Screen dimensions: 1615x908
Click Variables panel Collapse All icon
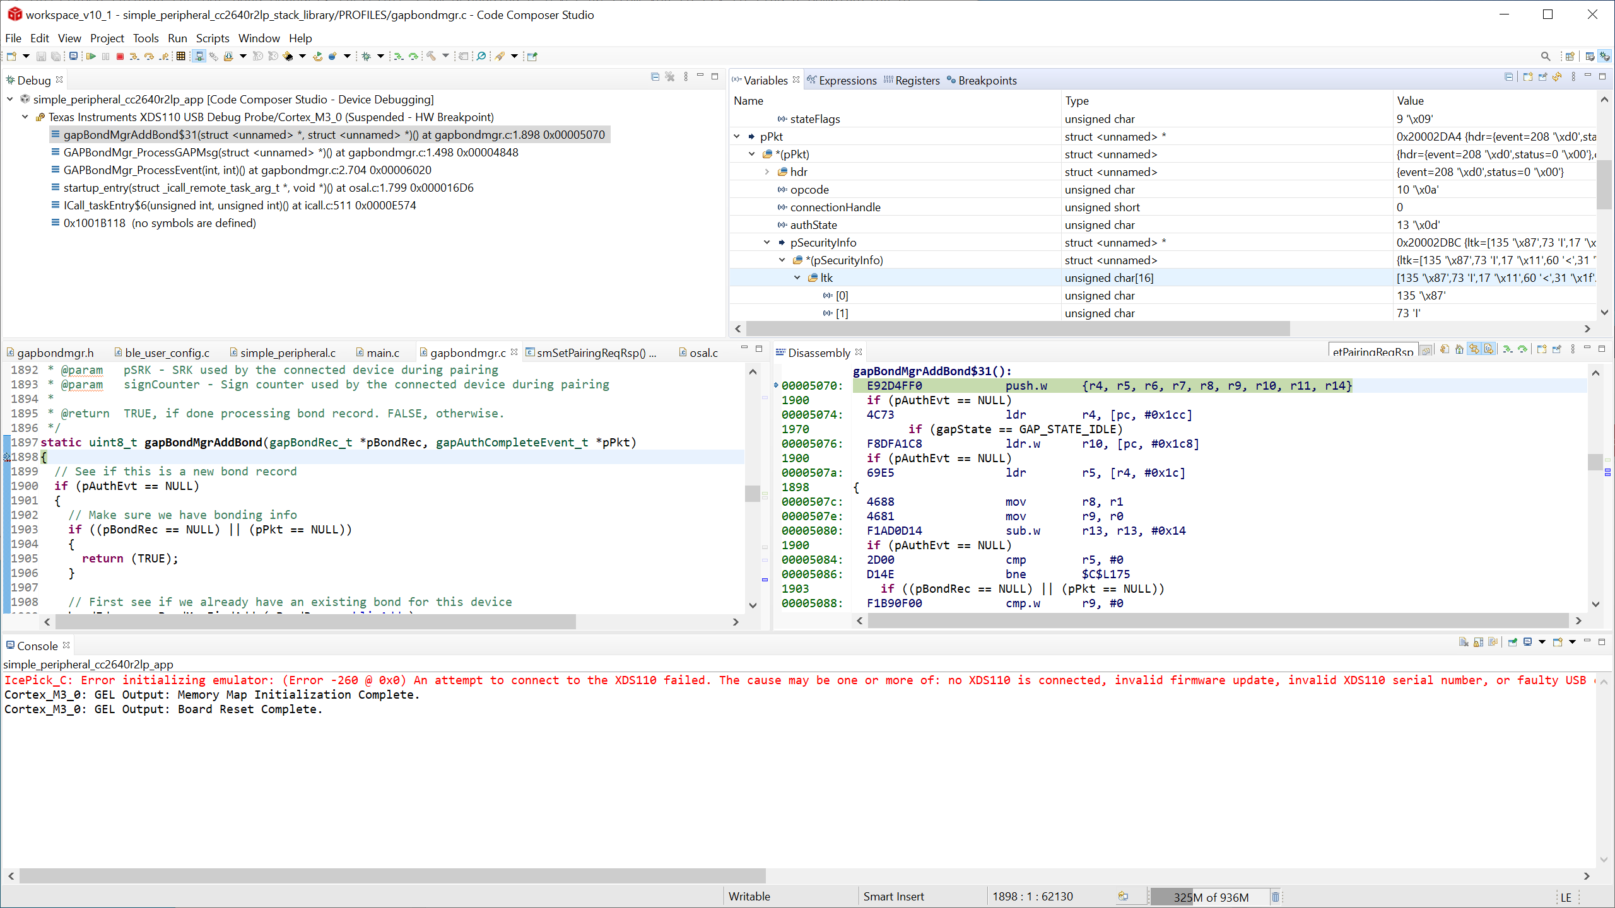tap(1509, 76)
